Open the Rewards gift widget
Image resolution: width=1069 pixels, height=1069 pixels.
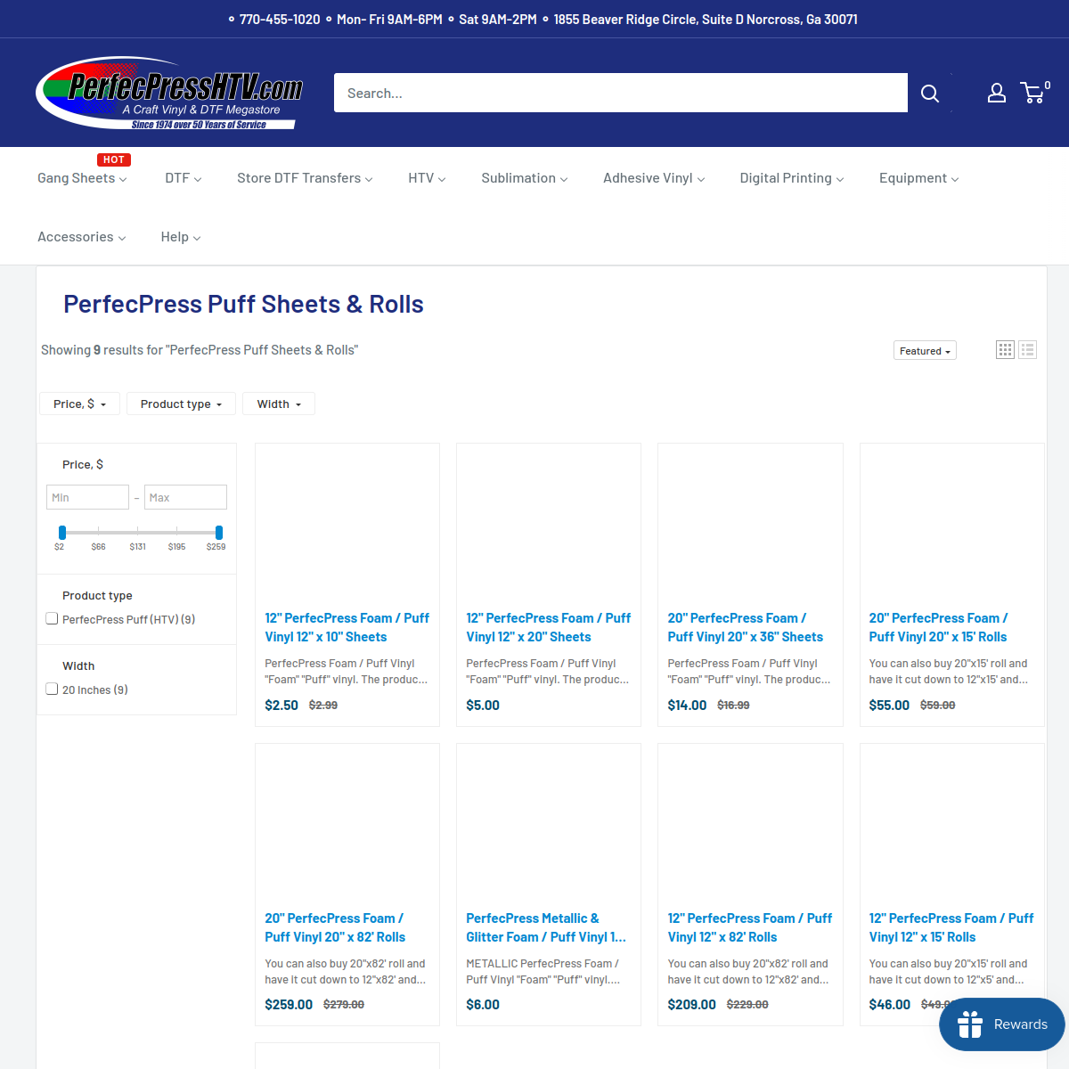coord(1002,1024)
